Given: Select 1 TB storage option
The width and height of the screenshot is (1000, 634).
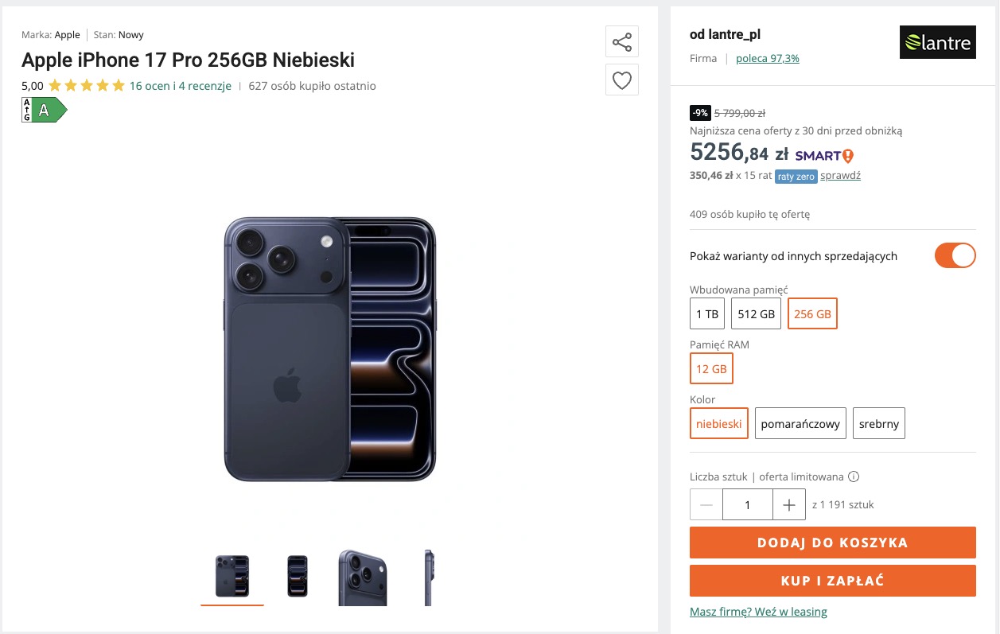Looking at the screenshot, I should [x=707, y=314].
